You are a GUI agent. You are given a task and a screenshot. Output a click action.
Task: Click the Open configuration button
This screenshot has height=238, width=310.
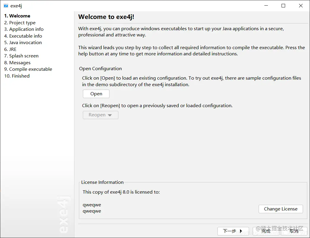click(x=96, y=94)
